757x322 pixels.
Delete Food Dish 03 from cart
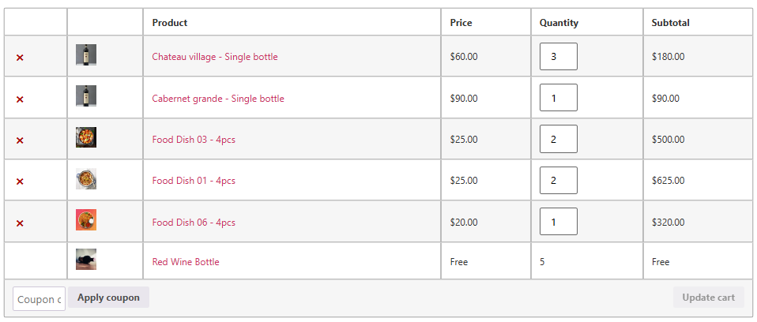pyautogui.click(x=20, y=140)
